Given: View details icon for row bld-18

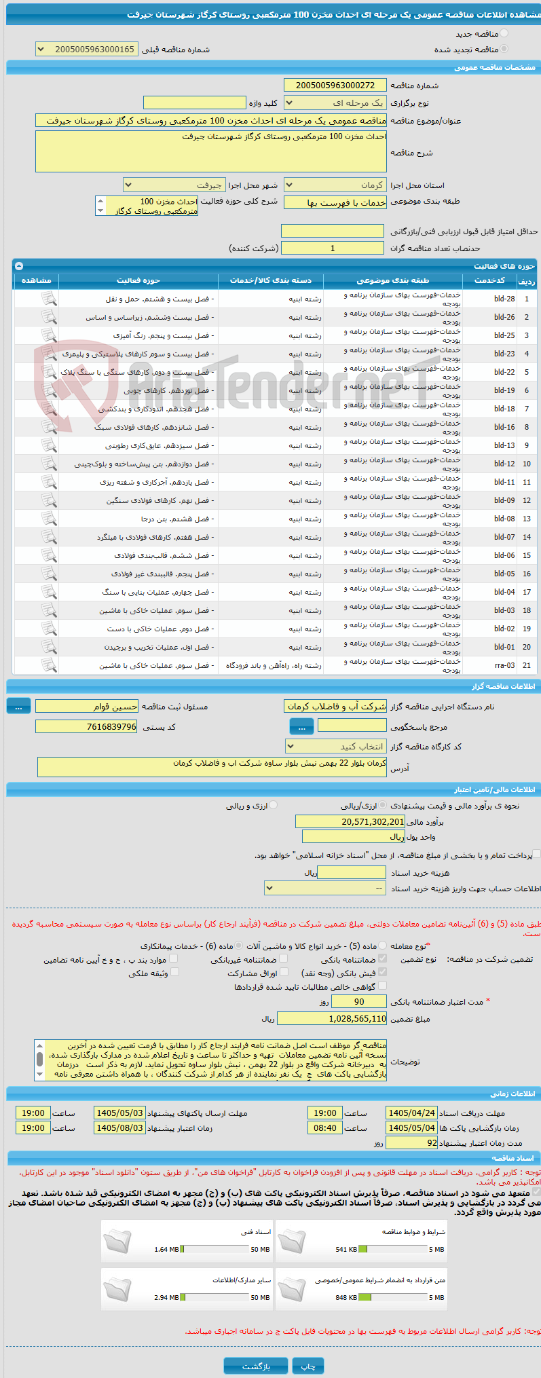Looking at the screenshot, I should pyautogui.click(x=49, y=409).
